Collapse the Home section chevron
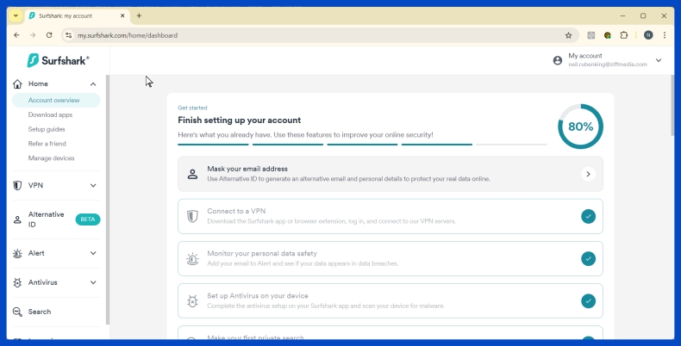The width and height of the screenshot is (681, 346). (x=93, y=83)
